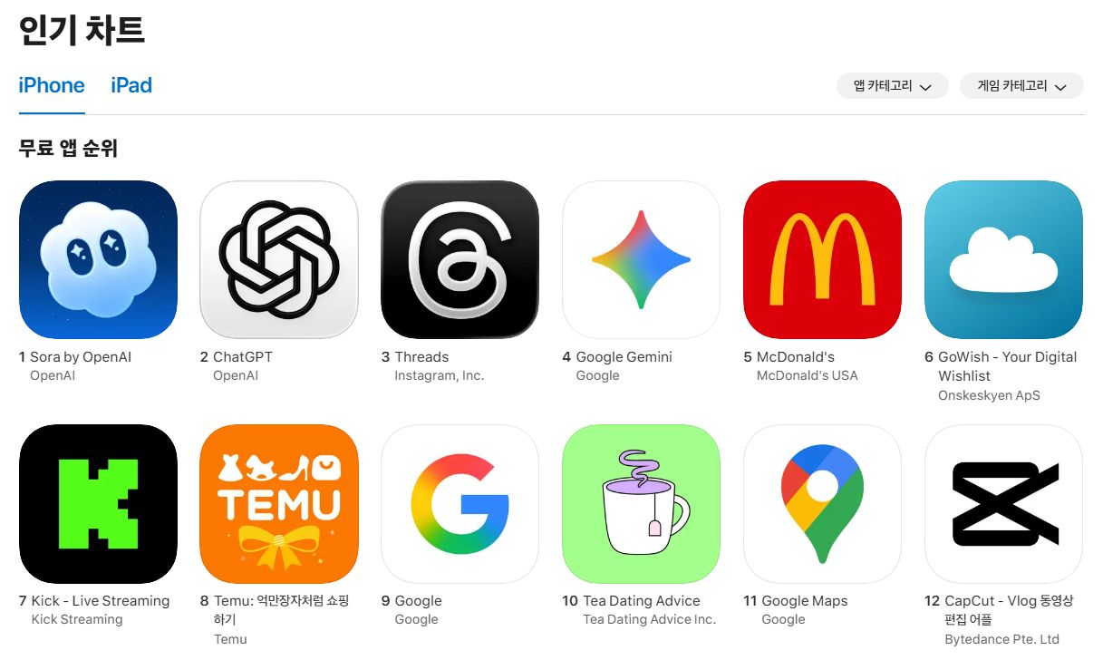Open the GoWish cloud icon
The height and width of the screenshot is (660, 1103).
1004,259
